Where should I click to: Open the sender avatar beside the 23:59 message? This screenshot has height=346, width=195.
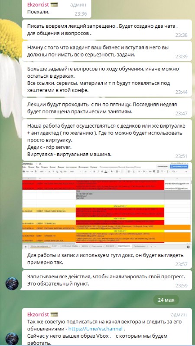12,283
